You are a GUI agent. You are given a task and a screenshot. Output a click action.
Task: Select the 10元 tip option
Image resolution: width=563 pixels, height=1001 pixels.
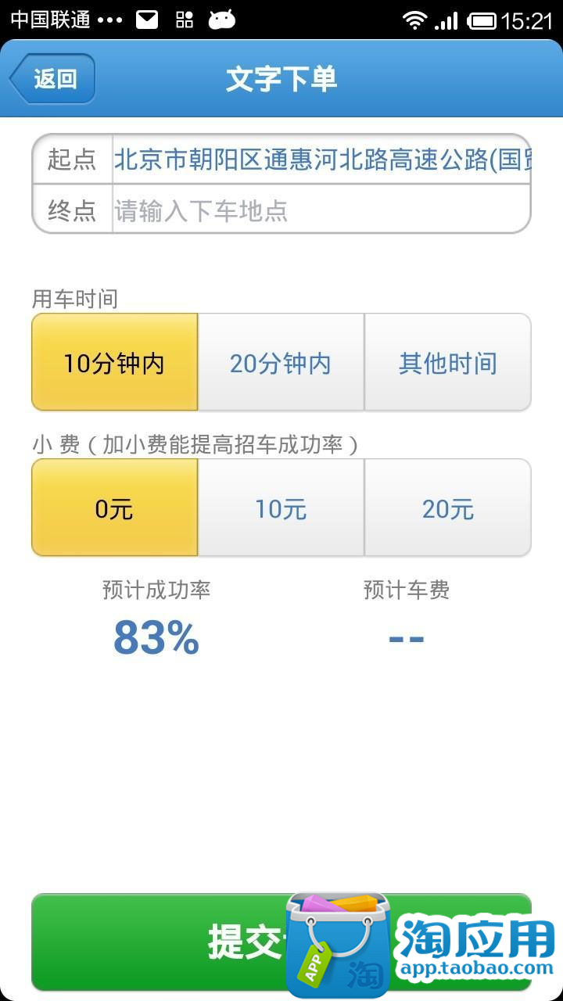click(281, 508)
